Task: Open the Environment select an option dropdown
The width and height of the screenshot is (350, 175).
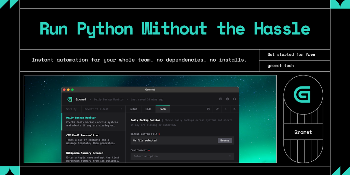Action: coord(182,156)
